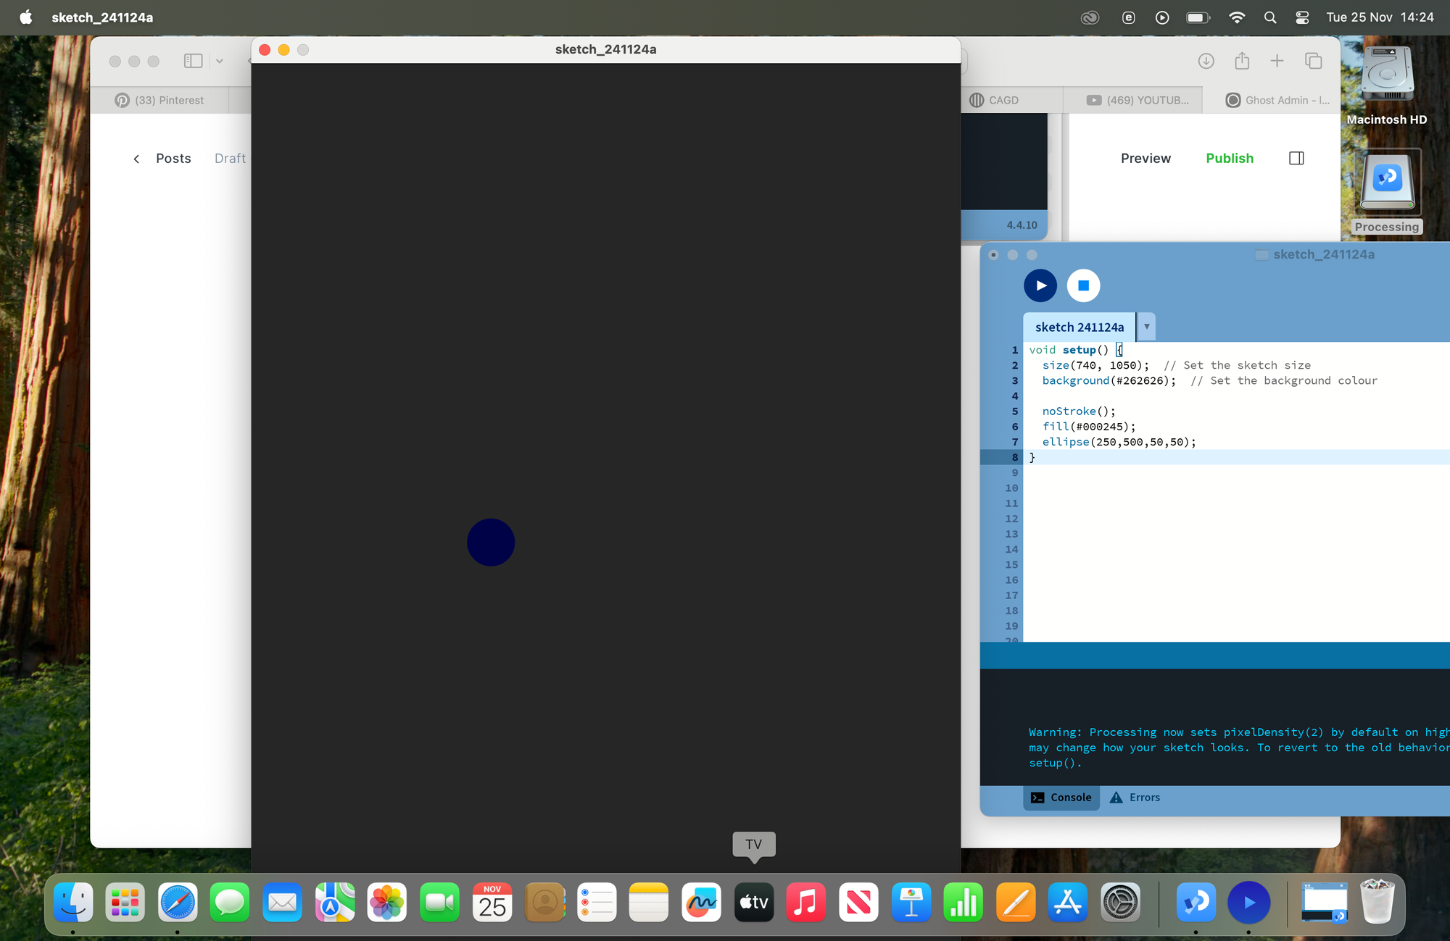
Task: Click the dark blue ellipse in sketch window
Action: tap(491, 542)
